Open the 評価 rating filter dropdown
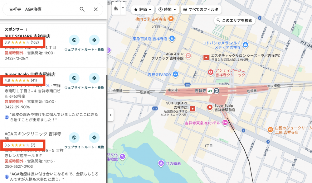The image size is (312, 183). click(143, 9)
